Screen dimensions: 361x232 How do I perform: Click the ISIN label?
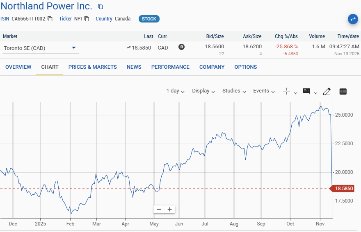5,19
